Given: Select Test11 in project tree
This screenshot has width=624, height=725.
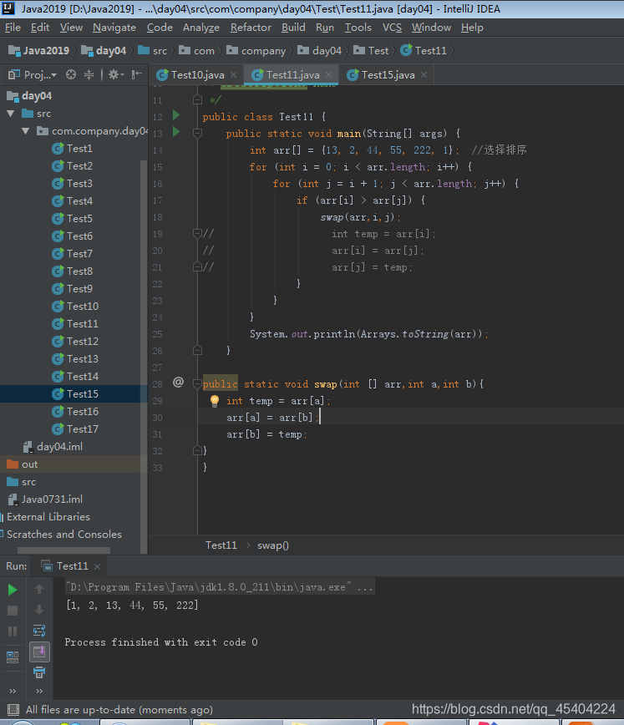Looking at the screenshot, I should point(75,324).
